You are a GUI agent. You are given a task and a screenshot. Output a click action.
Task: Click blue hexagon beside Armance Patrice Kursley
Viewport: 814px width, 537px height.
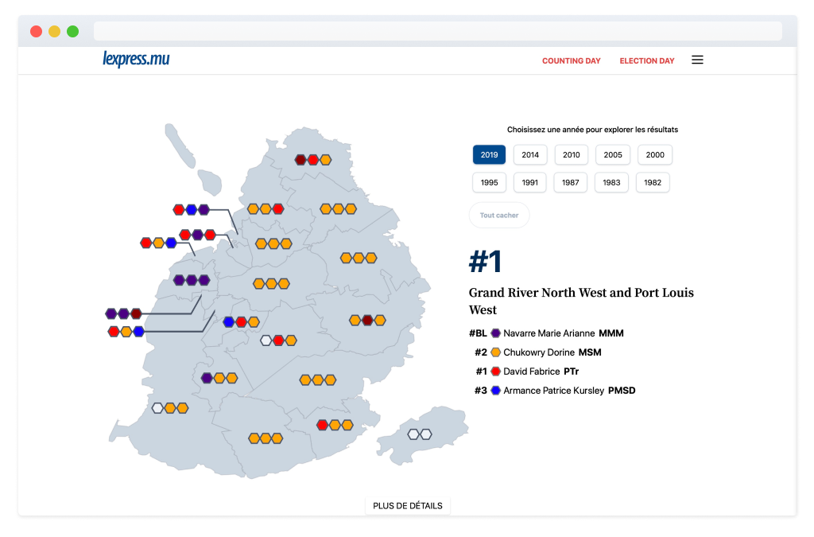(x=495, y=391)
